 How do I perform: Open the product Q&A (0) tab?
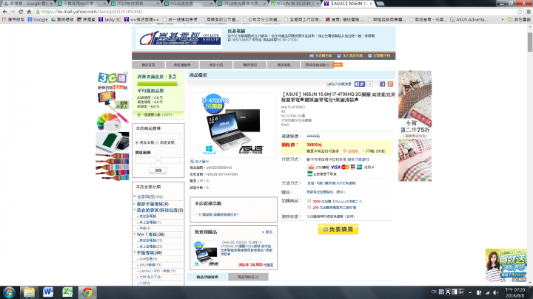click(x=248, y=277)
